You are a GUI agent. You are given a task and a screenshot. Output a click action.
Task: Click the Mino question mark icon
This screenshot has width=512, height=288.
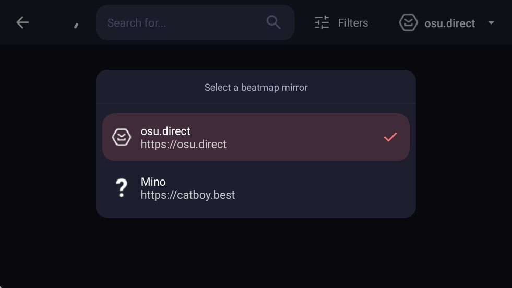122,188
